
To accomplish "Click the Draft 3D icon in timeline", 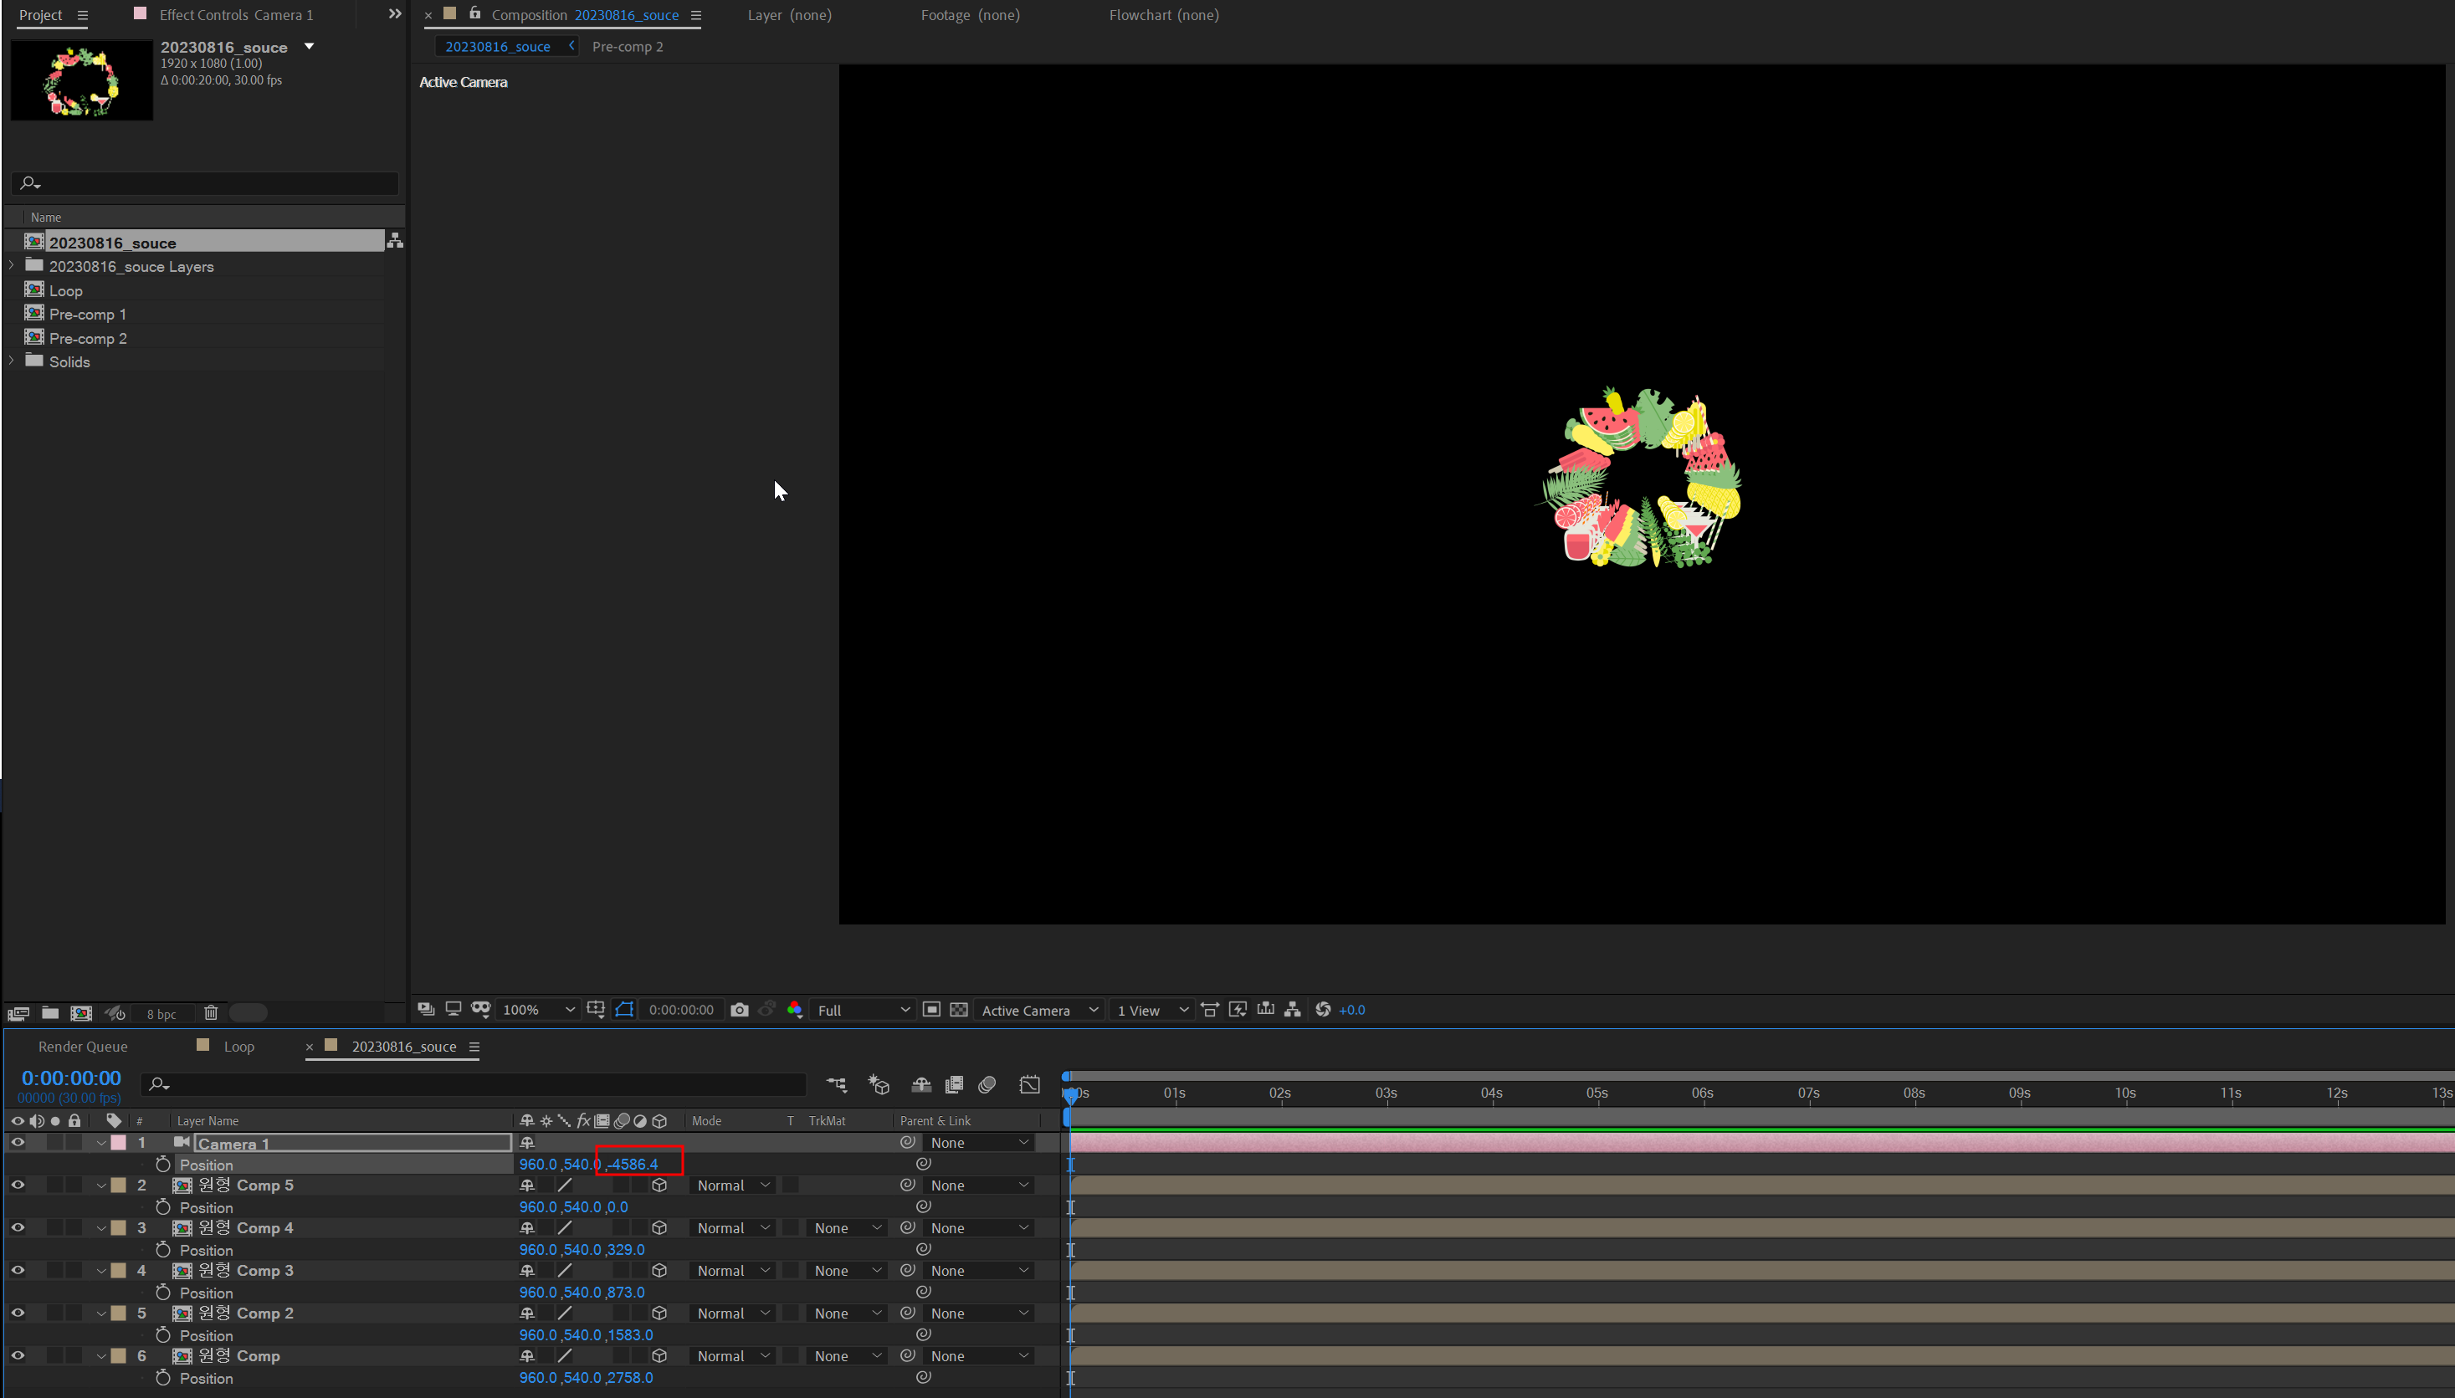I will (x=879, y=1085).
